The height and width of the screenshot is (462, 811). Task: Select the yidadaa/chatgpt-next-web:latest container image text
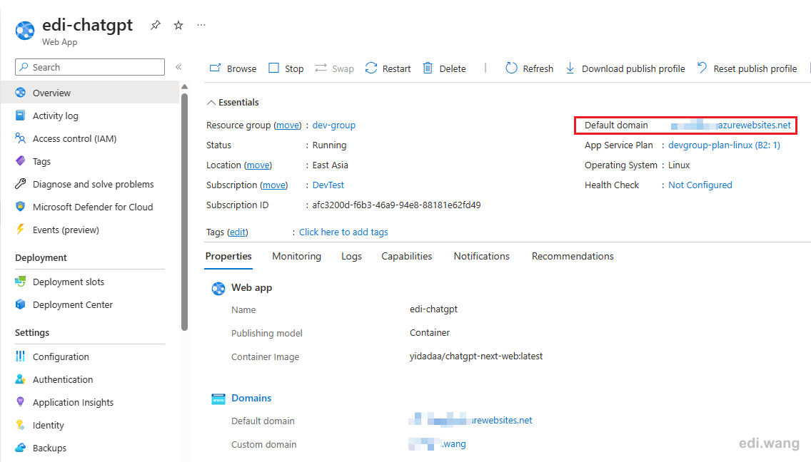click(476, 356)
